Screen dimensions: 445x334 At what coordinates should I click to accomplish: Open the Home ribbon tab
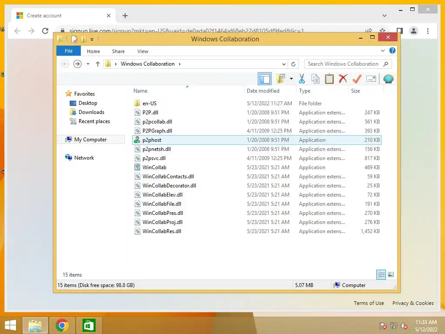[93, 51]
